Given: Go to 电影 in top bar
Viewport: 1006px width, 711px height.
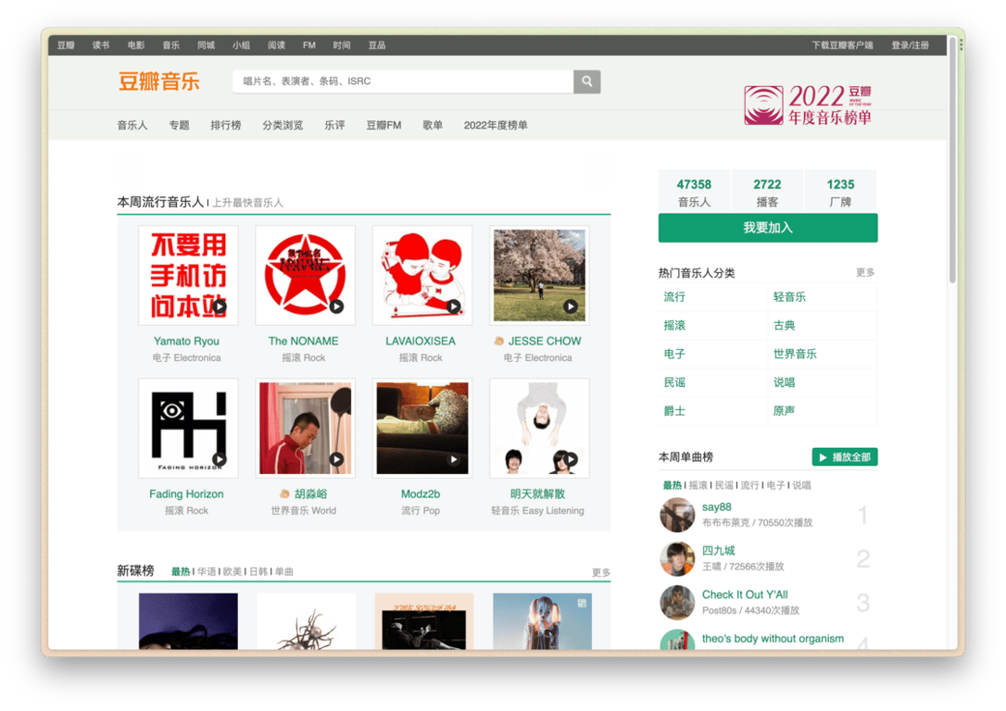Looking at the screenshot, I should 136,44.
